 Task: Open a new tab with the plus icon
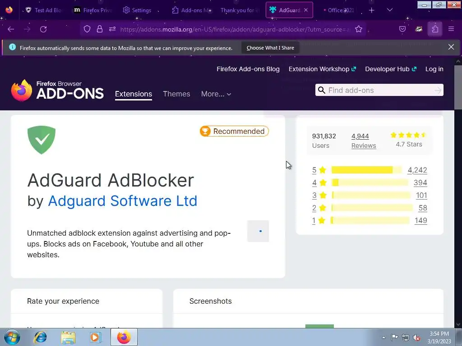click(372, 10)
